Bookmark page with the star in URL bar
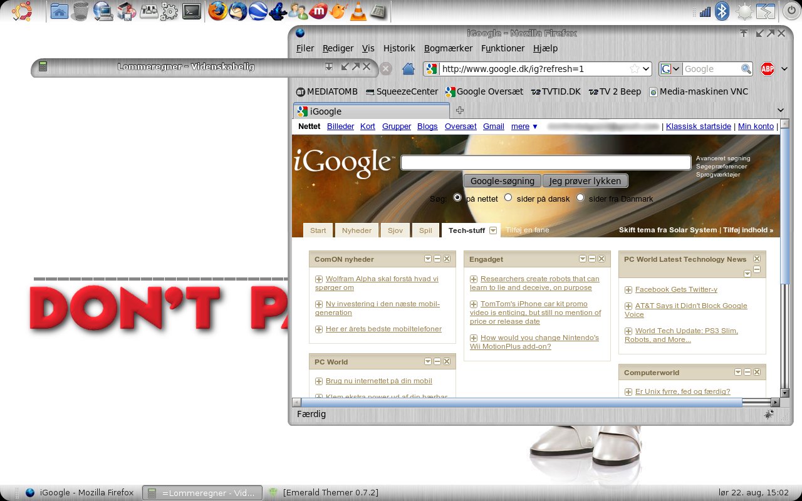Image resolution: width=802 pixels, height=501 pixels. (x=634, y=69)
